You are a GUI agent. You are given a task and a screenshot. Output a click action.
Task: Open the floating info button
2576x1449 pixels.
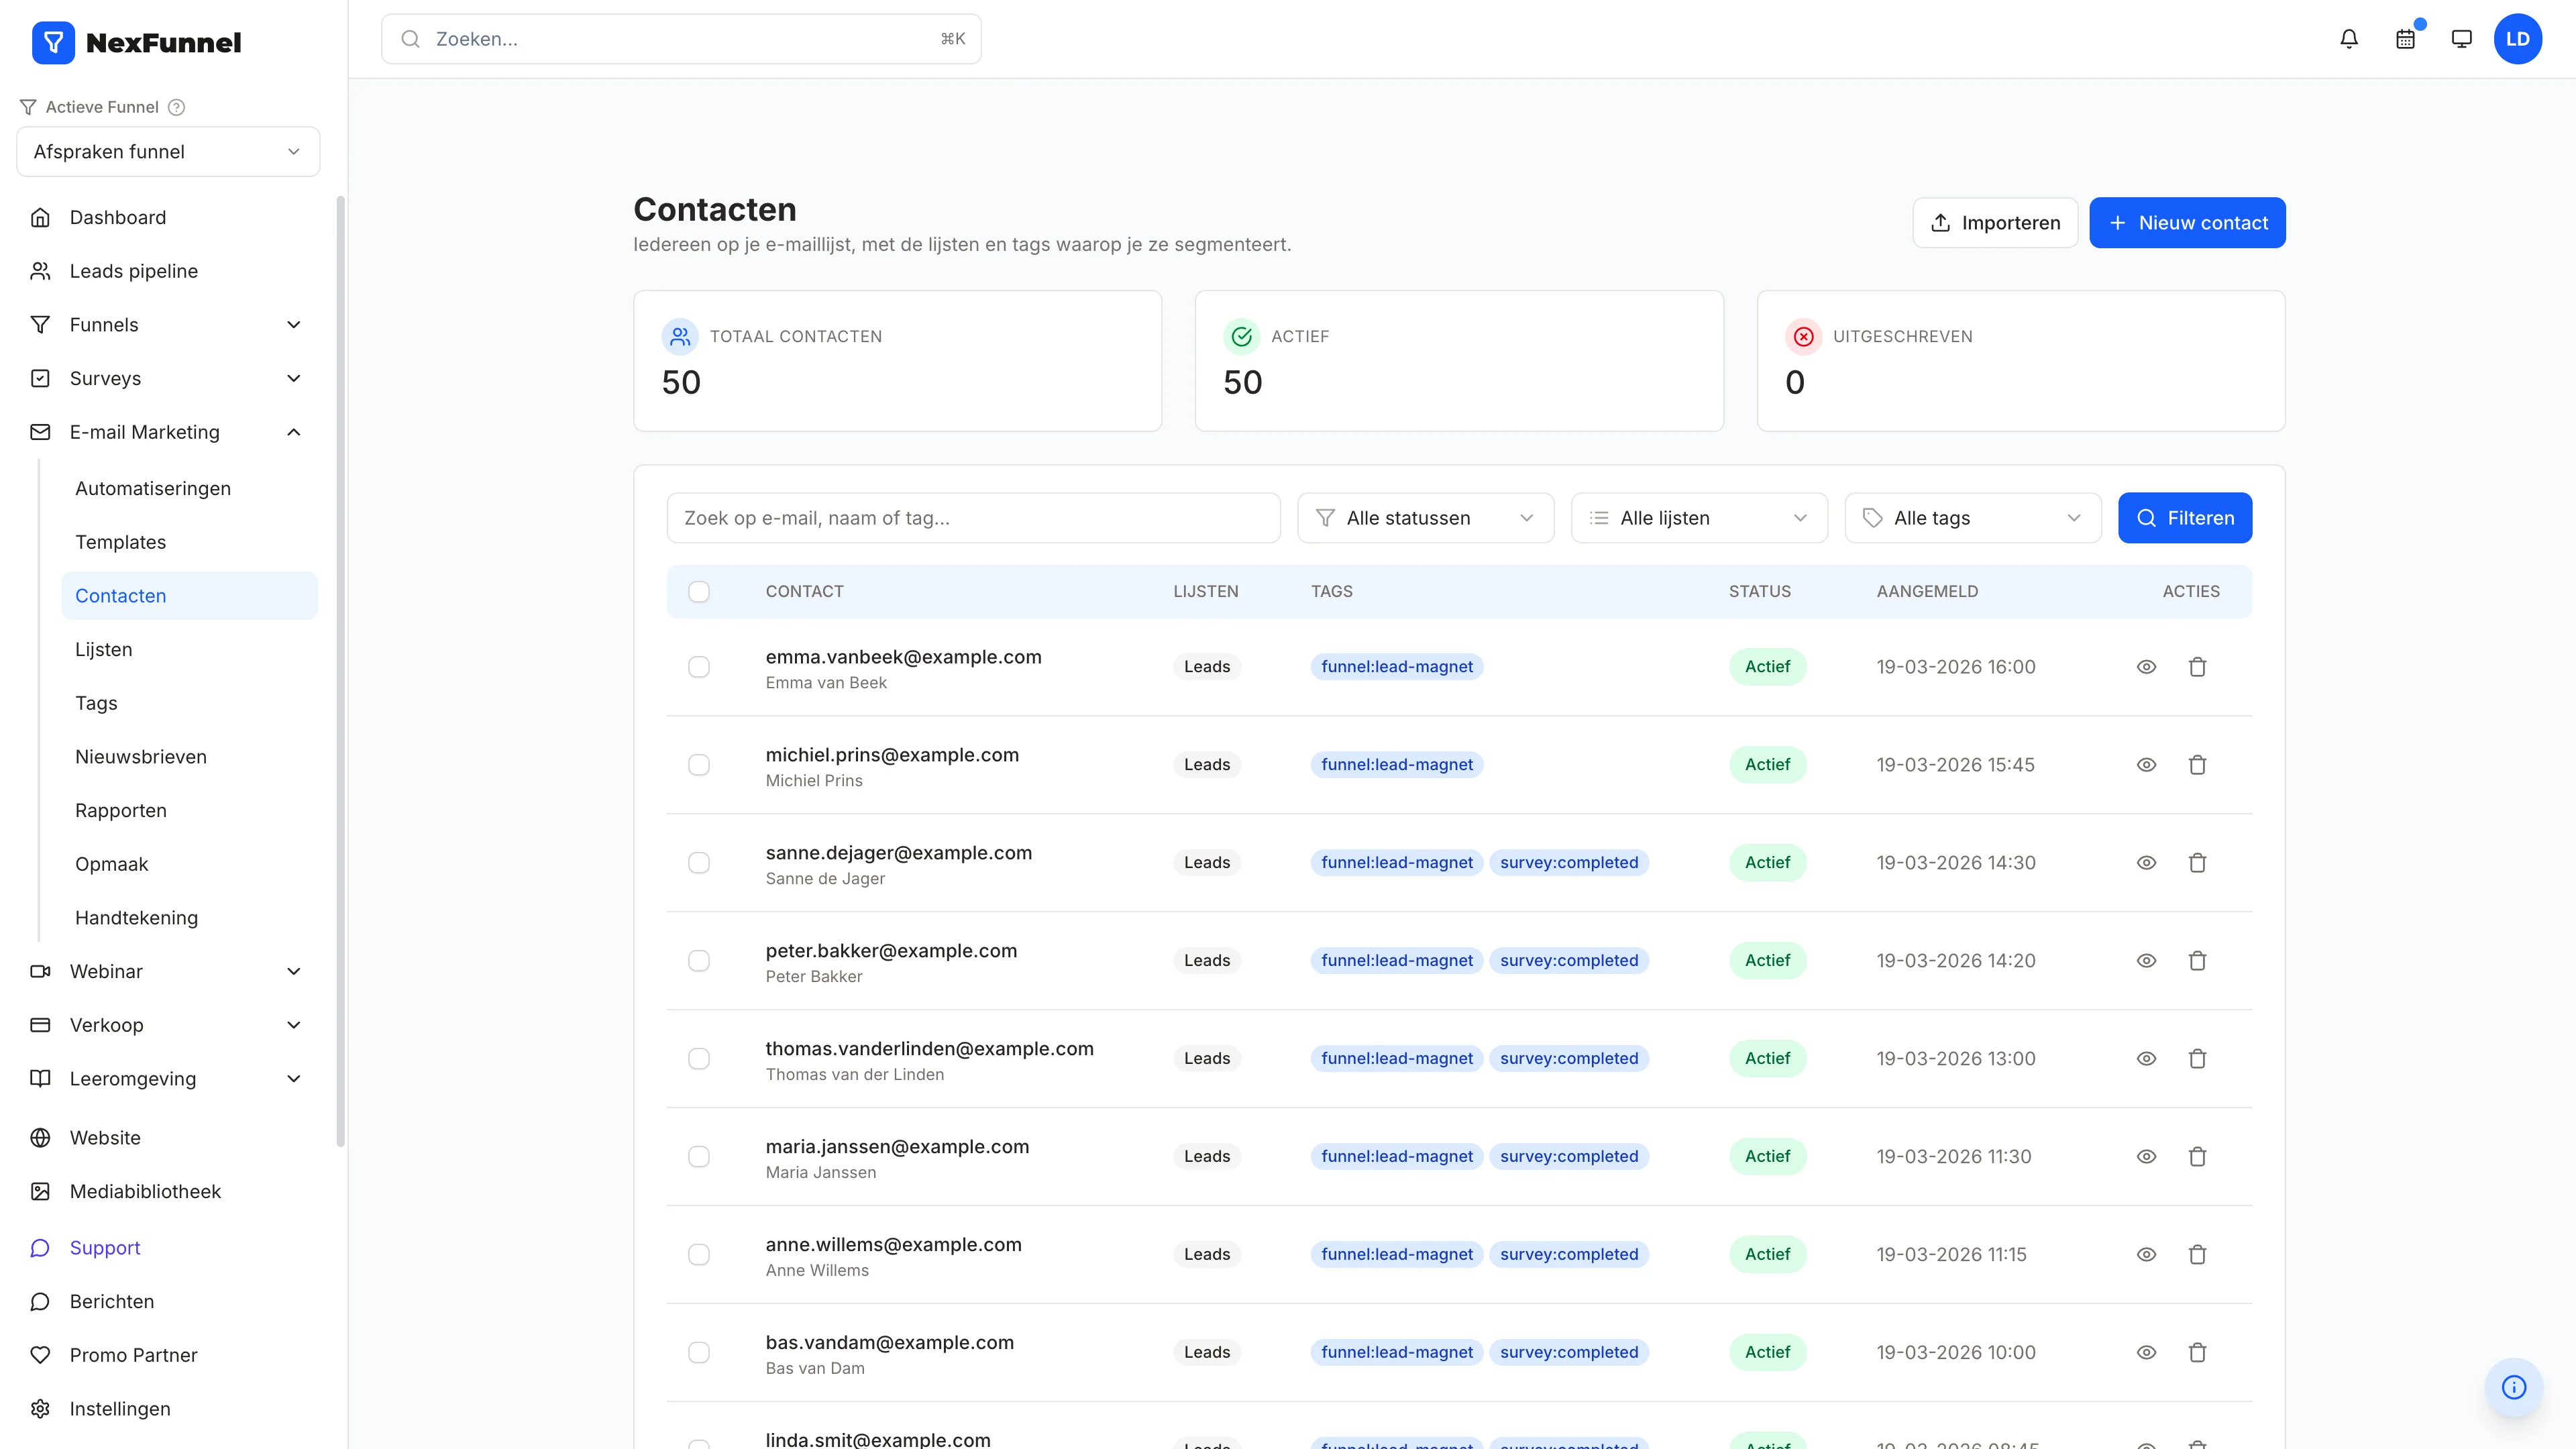[2513, 1386]
